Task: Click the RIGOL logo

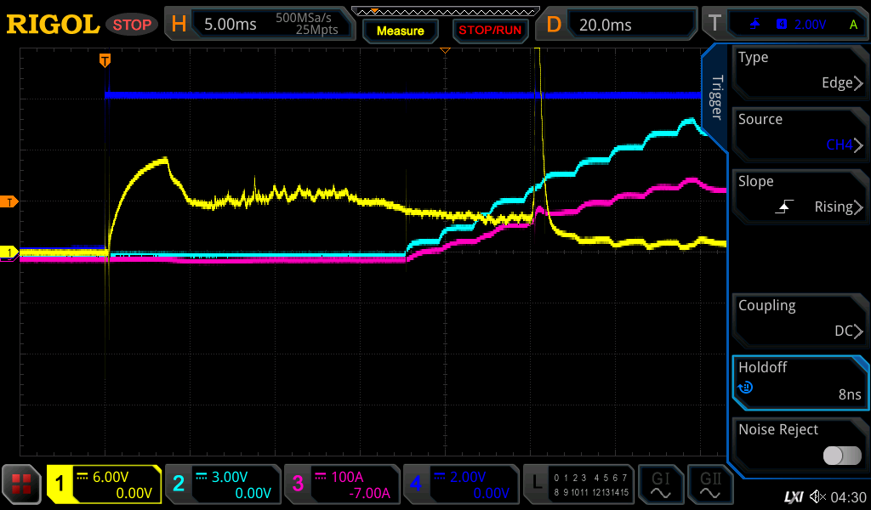Action: click(x=53, y=25)
